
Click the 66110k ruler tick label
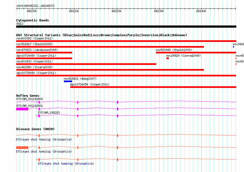point(74,11)
